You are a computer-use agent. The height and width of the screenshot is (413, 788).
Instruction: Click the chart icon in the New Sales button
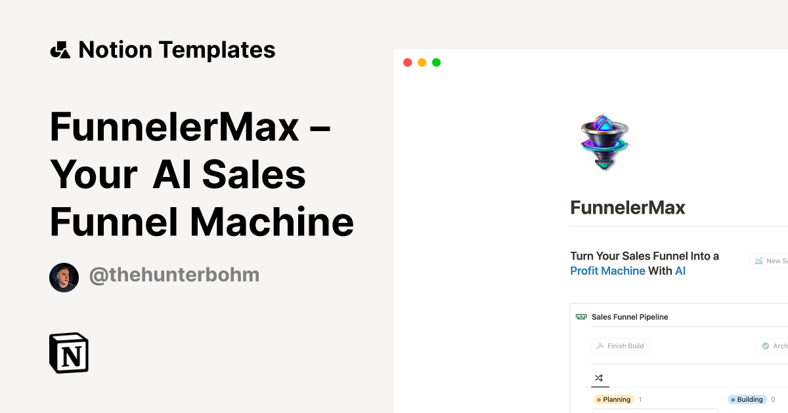point(758,260)
